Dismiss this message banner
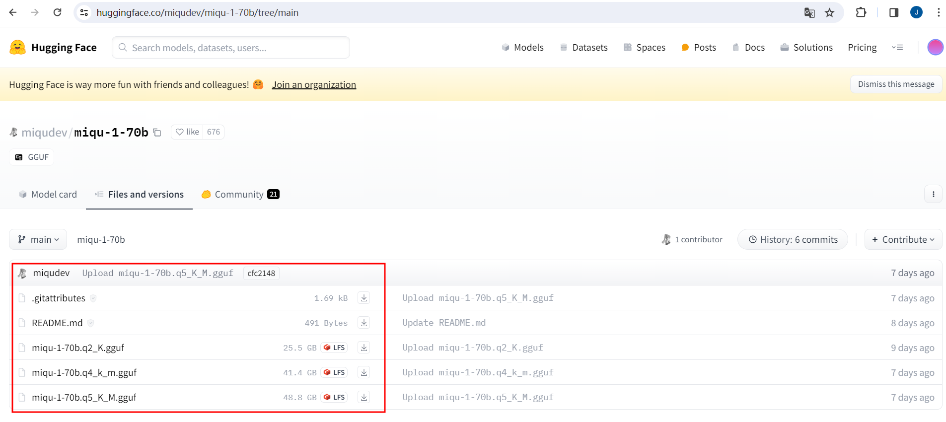The width and height of the screenshot is (946, 422). tap(896, 84)
